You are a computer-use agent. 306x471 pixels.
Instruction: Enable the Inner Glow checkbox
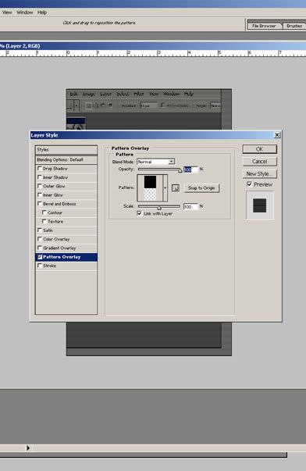(39, 195)
